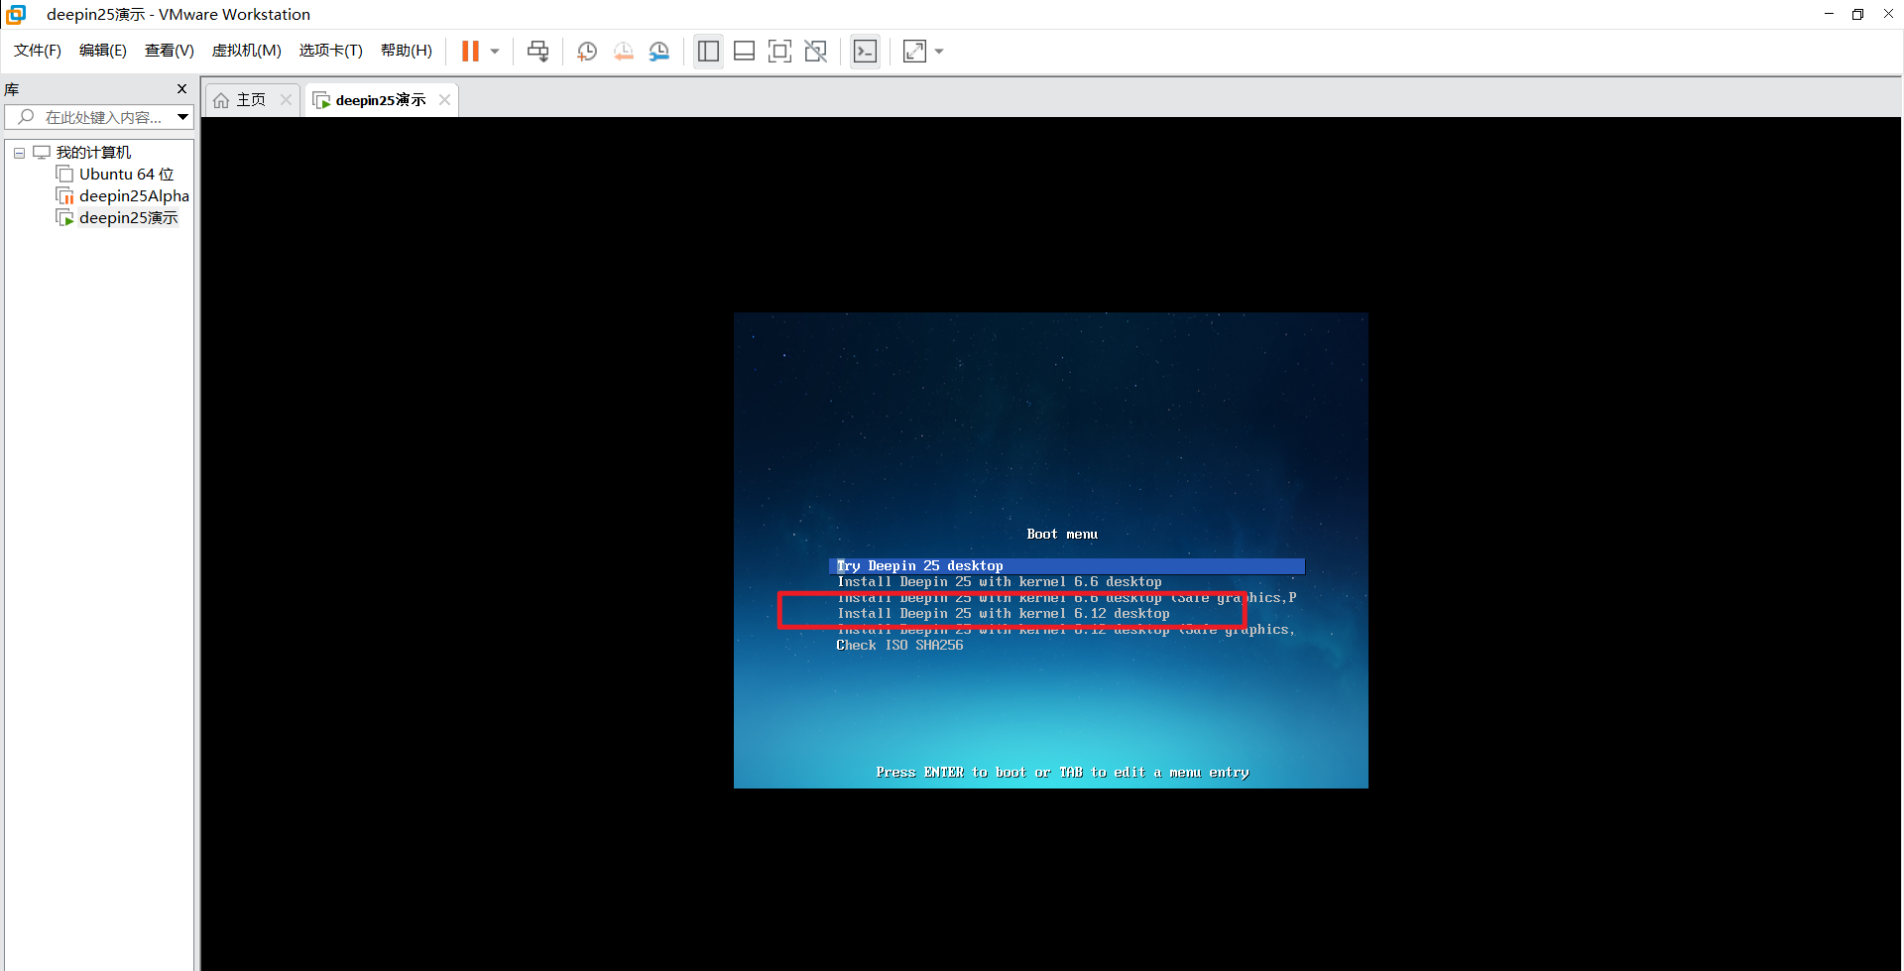Pause the running virtual machine
Image resolution: width=1904 pixels, height=971 pixels.
pos(470,52)
